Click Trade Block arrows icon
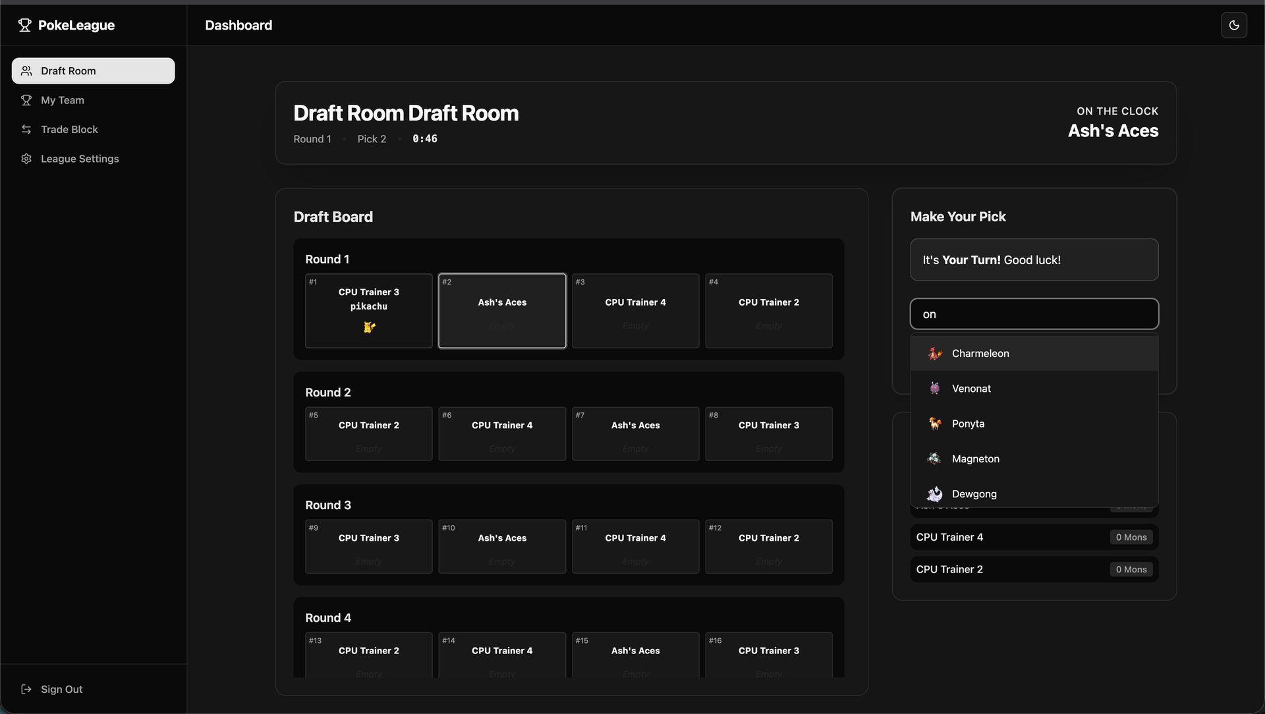 26,129
